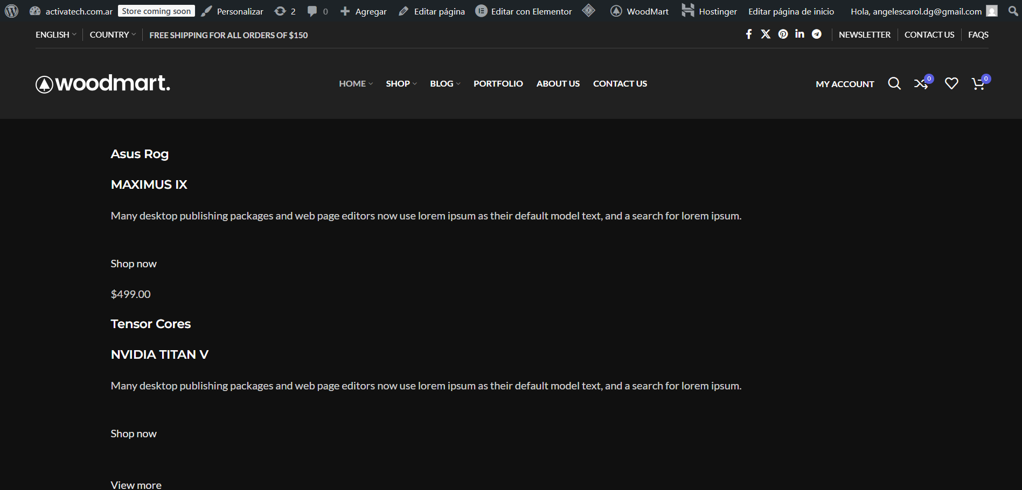1022x490 pixels.
Task: Click the X (Twitter) social icon
Action: pyautogui.click(x=766, y=34)
